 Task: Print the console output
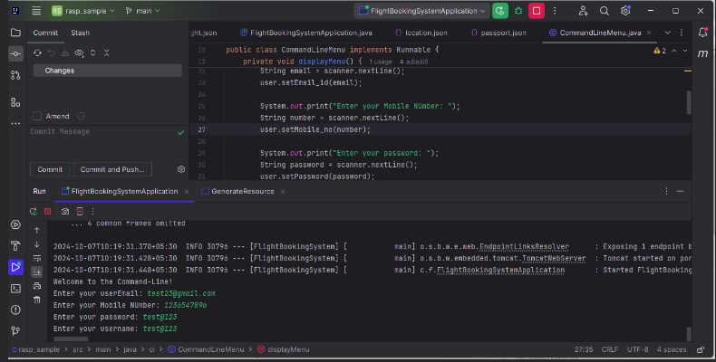(37, 286)
